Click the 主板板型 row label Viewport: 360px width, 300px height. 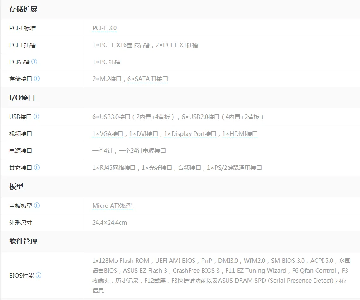click(x=20, y=206)
